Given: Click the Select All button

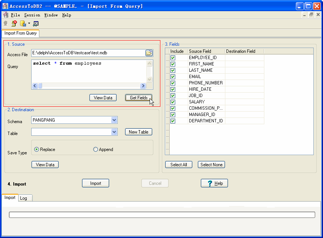Looking at the screenshot, I should pos(179,164).
